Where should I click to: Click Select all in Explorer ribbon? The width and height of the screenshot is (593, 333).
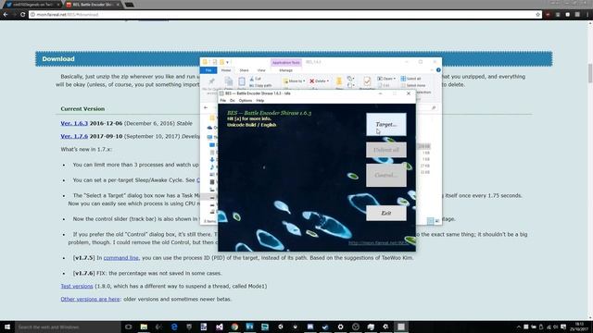[410, 79]
